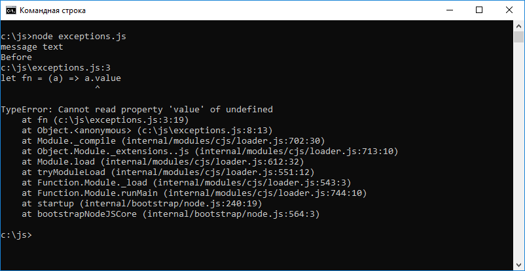
Task: Click the "Before" output line
Action: tap(16, 57)
